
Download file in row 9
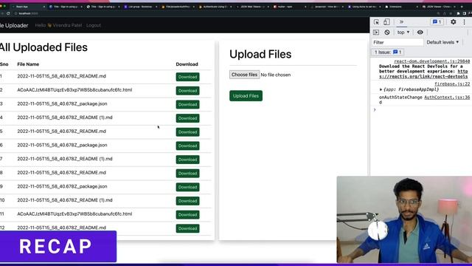[187, 187]
